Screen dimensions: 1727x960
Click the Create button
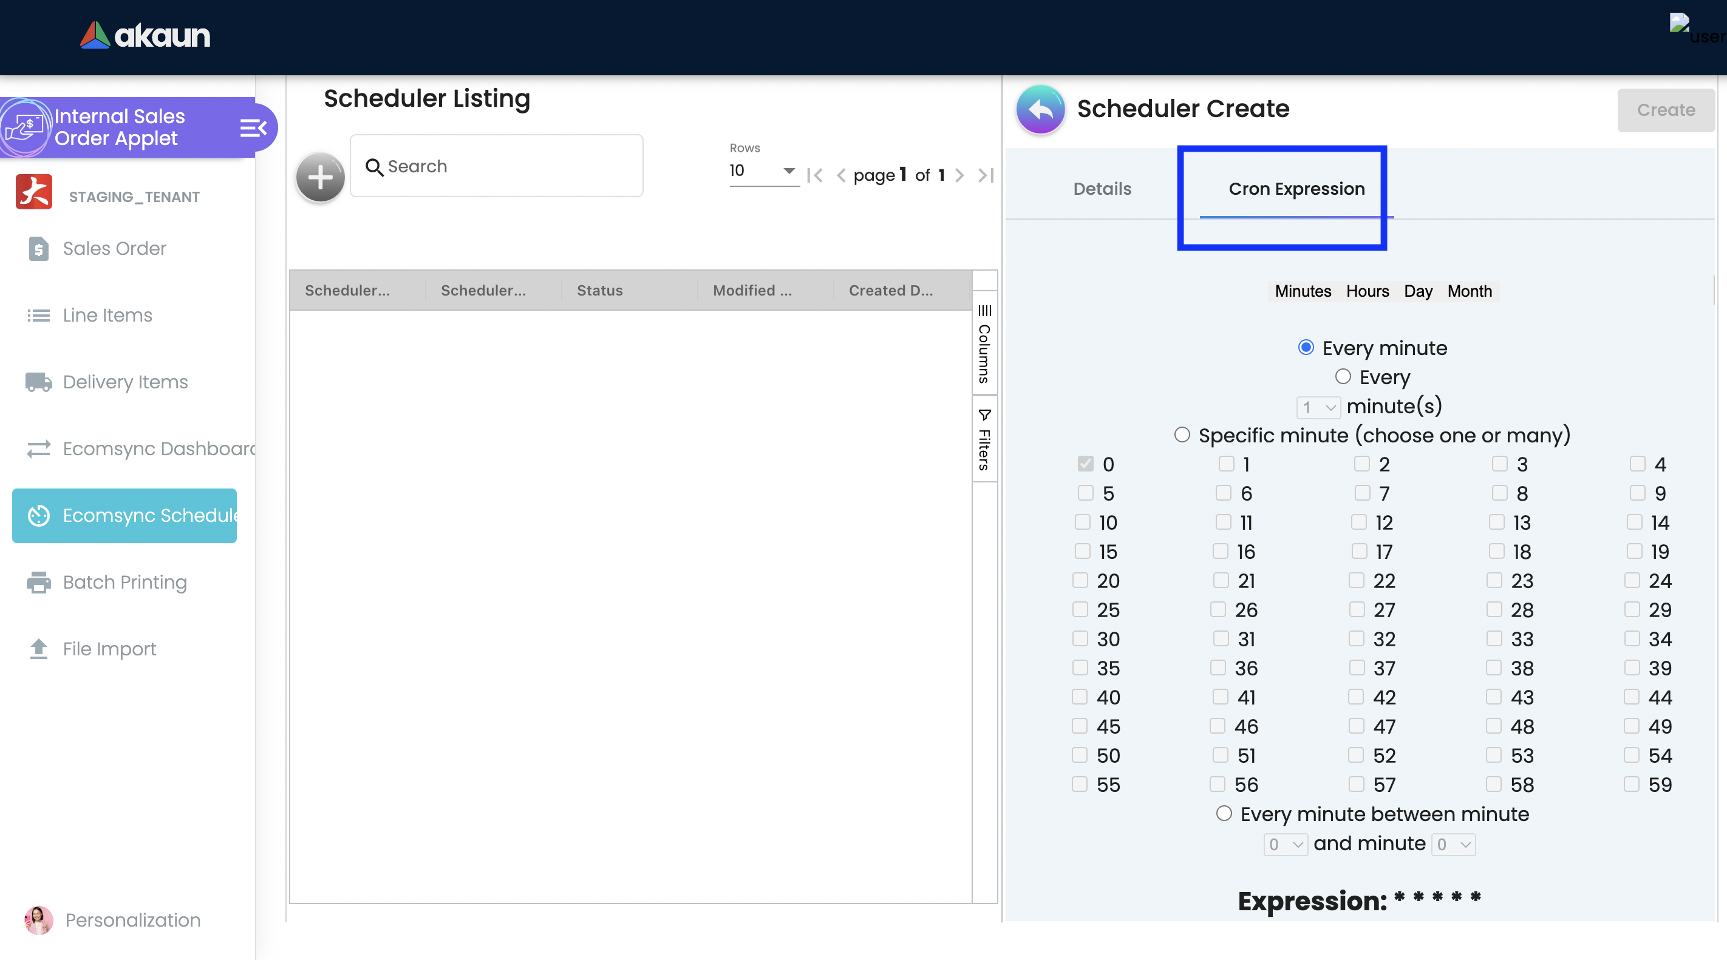click(1665, 110)
